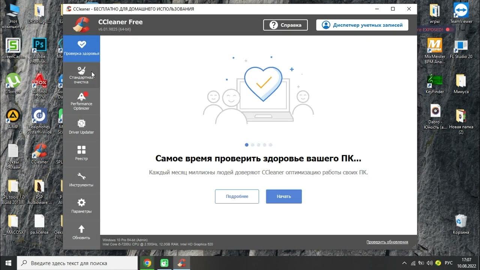Image resolution: width=480 pixels, height=270 pixels.
Task: Select игры folder on desktop
Action: tap(435, 14)
